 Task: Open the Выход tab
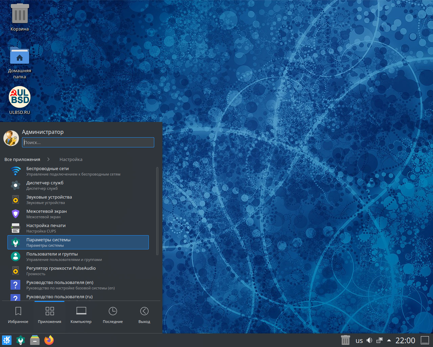[144, 315]
